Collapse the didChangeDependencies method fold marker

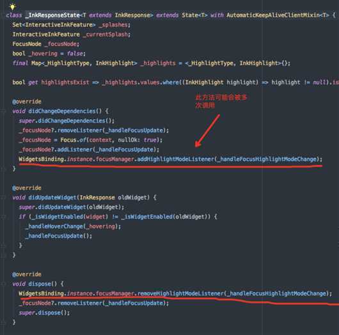3,111
